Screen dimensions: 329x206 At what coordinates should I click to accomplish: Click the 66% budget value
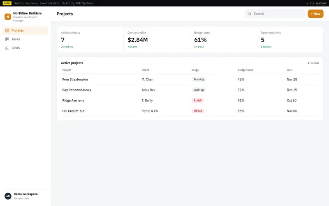(x=241, y=111)
